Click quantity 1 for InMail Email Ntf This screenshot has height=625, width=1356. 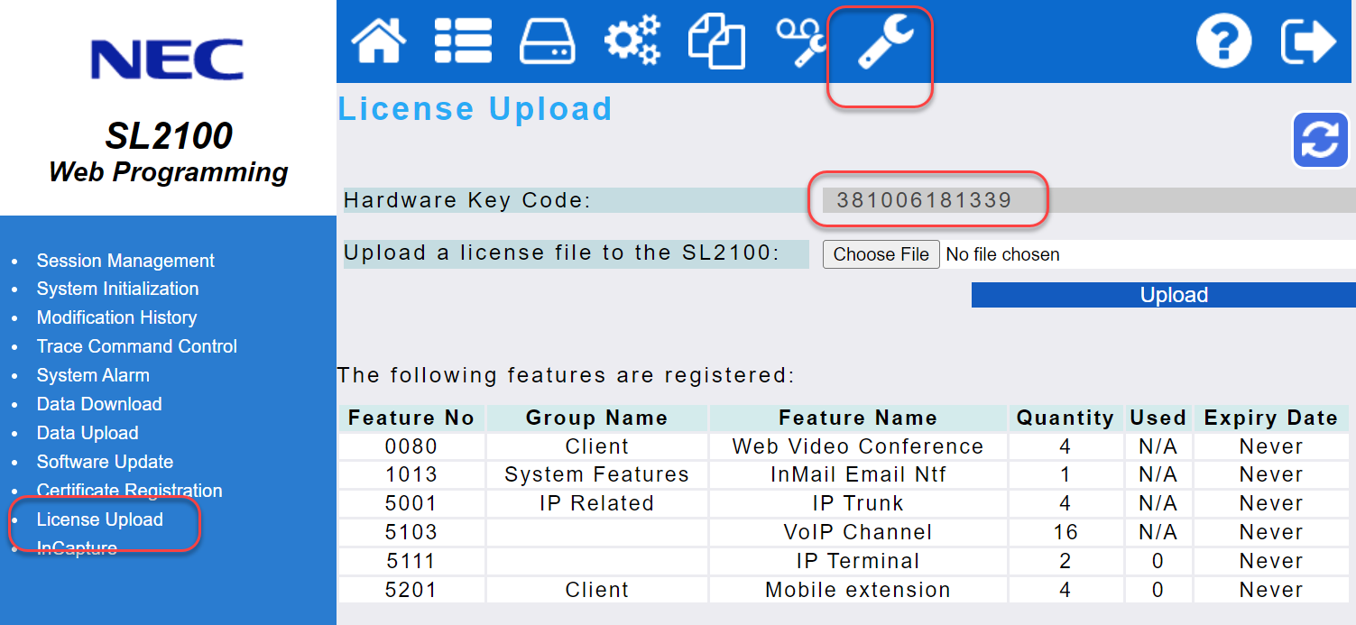[1065, 474]
